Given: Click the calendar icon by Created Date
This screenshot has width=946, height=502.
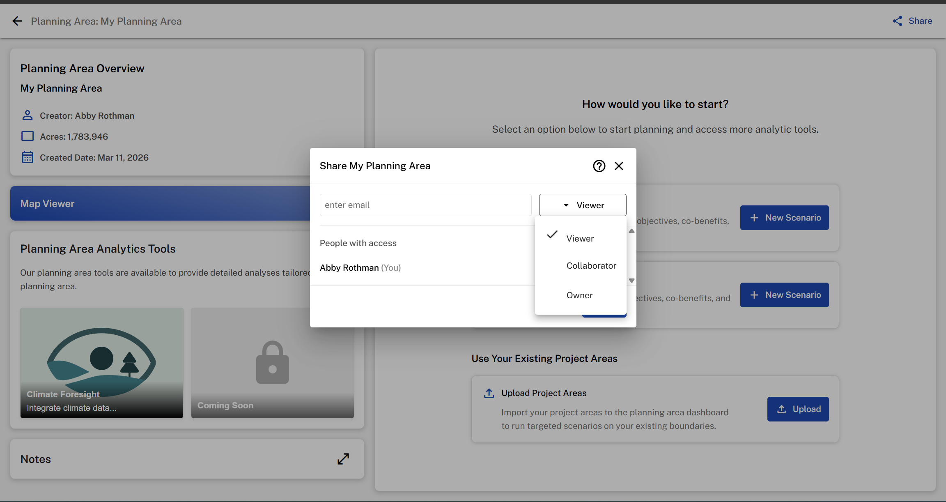Looking at the screenshot, I should click(28, 157).
